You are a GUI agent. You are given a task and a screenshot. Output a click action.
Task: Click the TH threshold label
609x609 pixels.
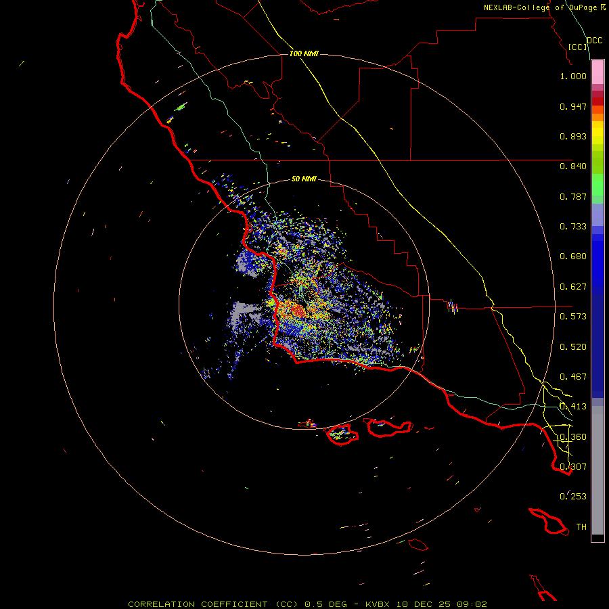coord(581,527)
